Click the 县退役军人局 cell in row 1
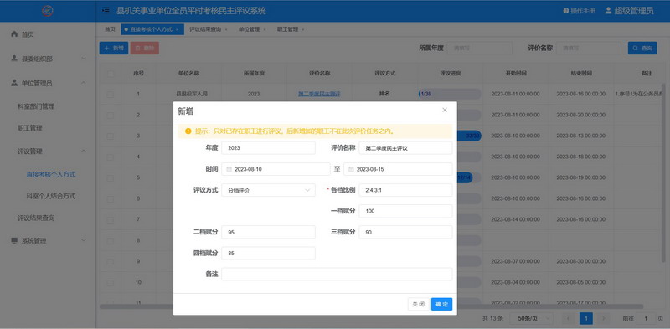670x329 pixels. [x=192, y=94]
